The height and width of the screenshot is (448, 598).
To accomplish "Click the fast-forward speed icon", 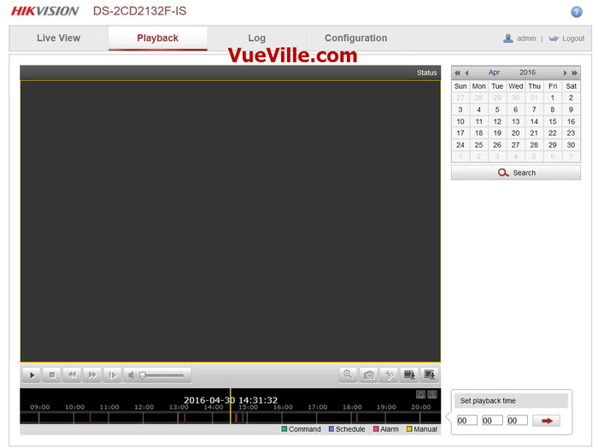I will point(93,375).
